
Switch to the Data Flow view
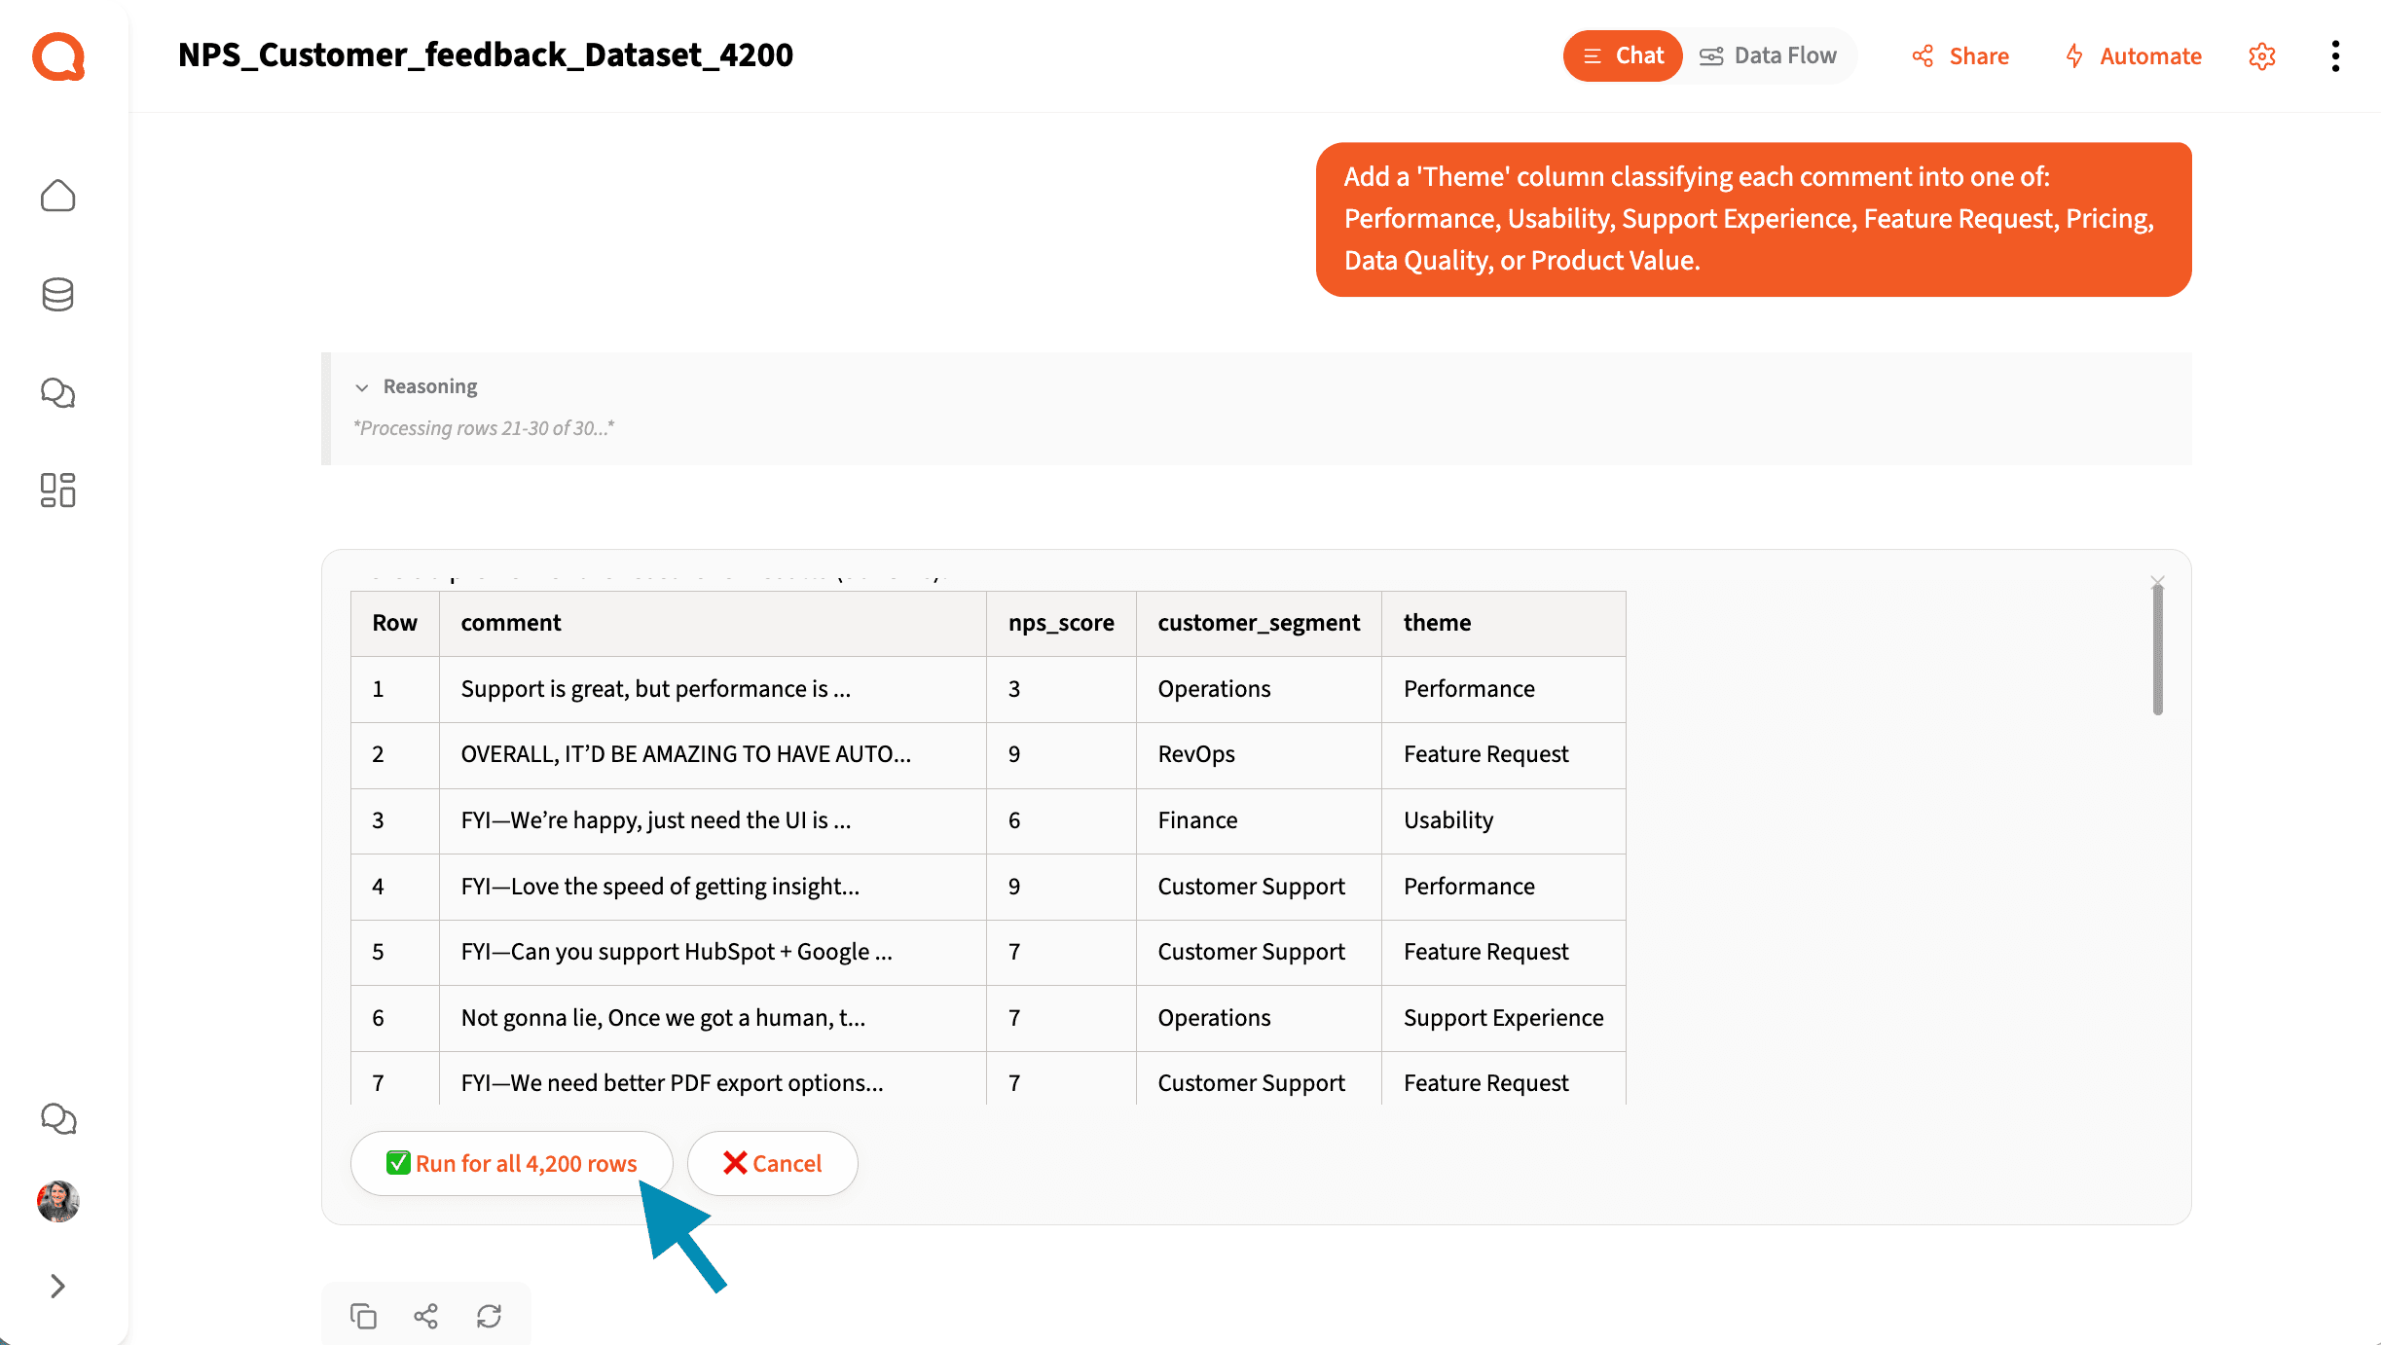[x=1769, y=55]
